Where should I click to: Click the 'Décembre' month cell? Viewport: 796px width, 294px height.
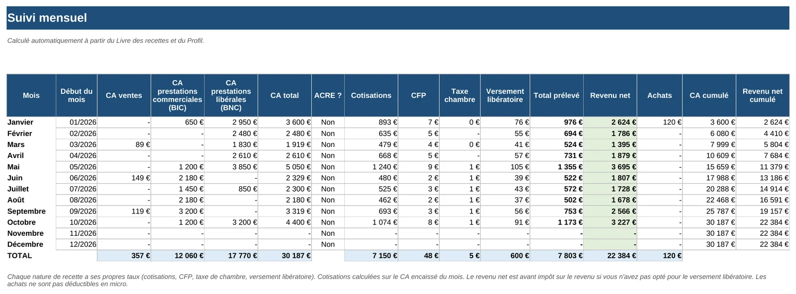point(31,244)
